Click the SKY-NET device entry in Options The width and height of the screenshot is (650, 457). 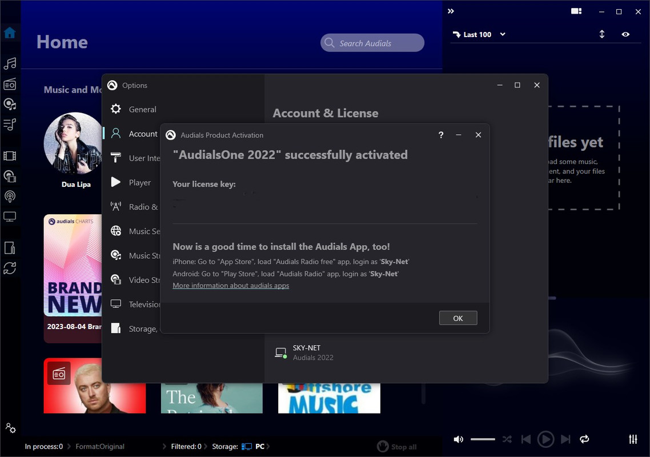click(x=304, y=352)
